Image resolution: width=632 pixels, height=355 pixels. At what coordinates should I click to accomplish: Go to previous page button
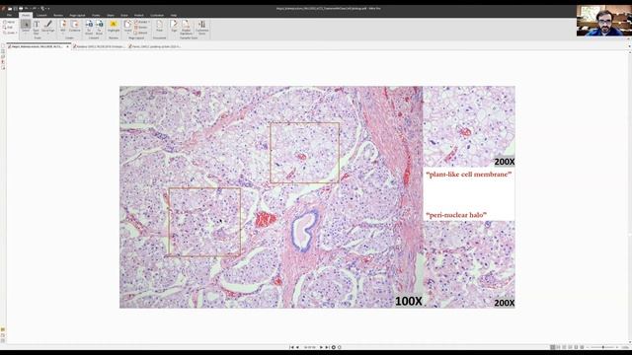[x=297, y=347]
